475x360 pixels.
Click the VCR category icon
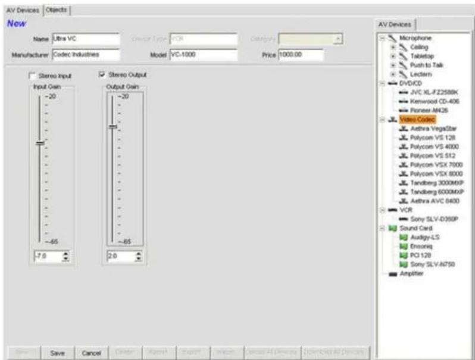[393, 210]
